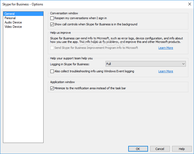Toggle Minimize to the notification area checkbox

52,88
